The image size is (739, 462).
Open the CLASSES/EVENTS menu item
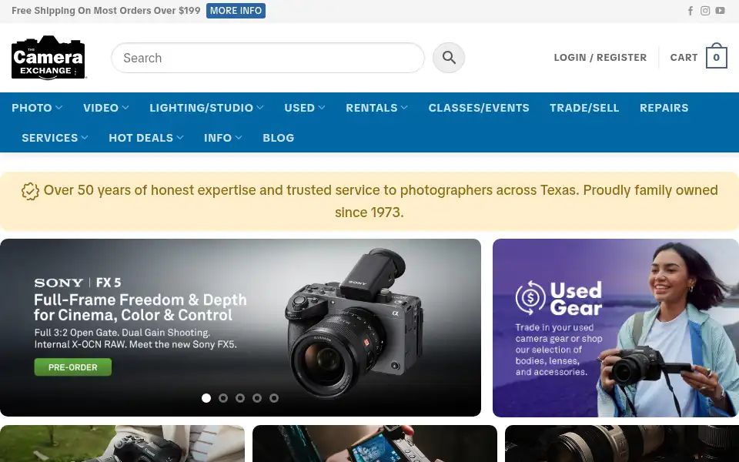pyautogui.click(x=479, y=108)
